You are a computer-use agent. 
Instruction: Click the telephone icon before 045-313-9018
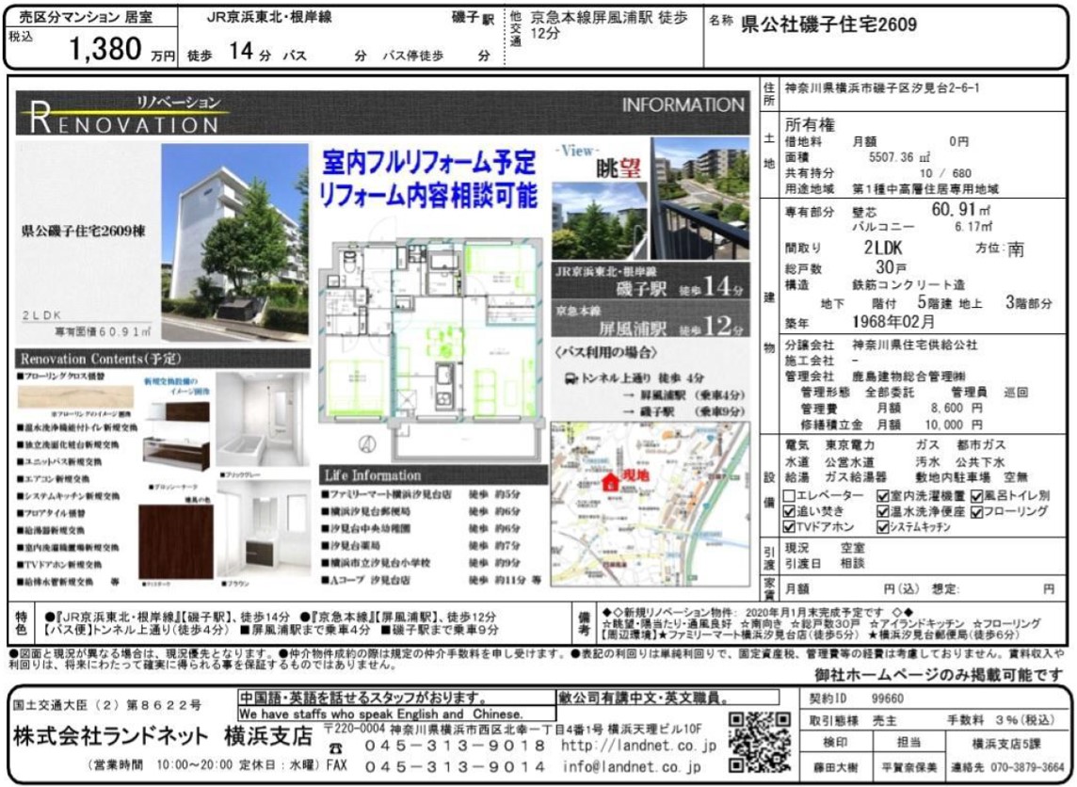336,746
